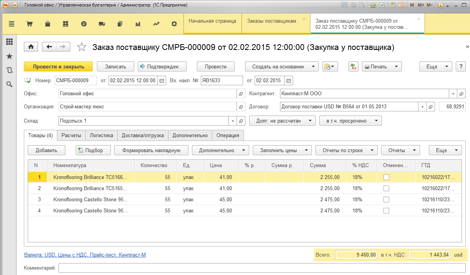Image resolution: width=470 pixels, height=275 pixels.
Task: Open the gear administration section
Action: [x=174, y=24]
